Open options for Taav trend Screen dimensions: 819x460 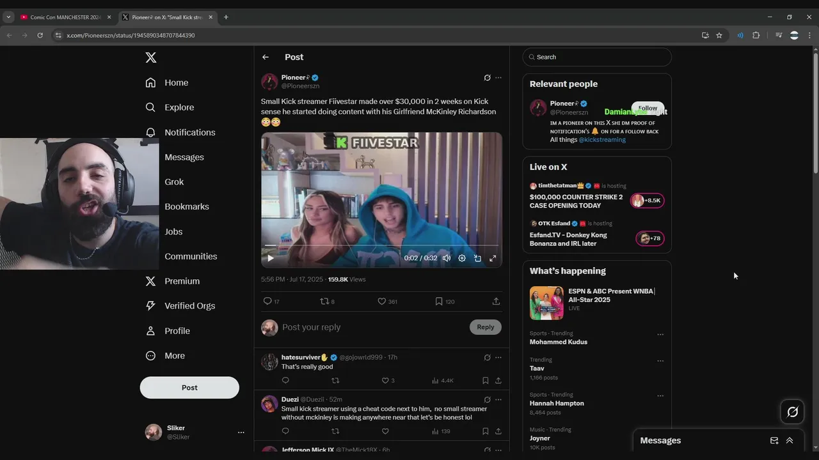pos(660,361)
